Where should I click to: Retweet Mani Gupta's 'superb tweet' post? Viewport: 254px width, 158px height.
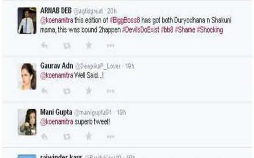(67, 137)
